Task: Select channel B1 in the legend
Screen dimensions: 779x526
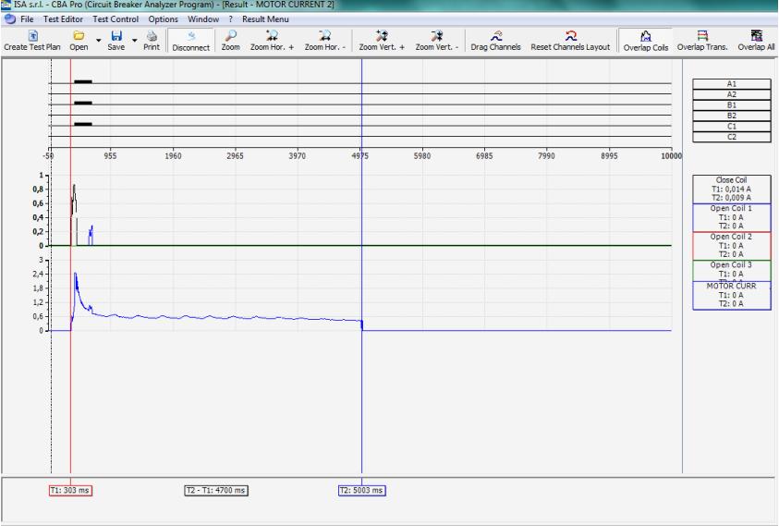Action: (731, 104)
